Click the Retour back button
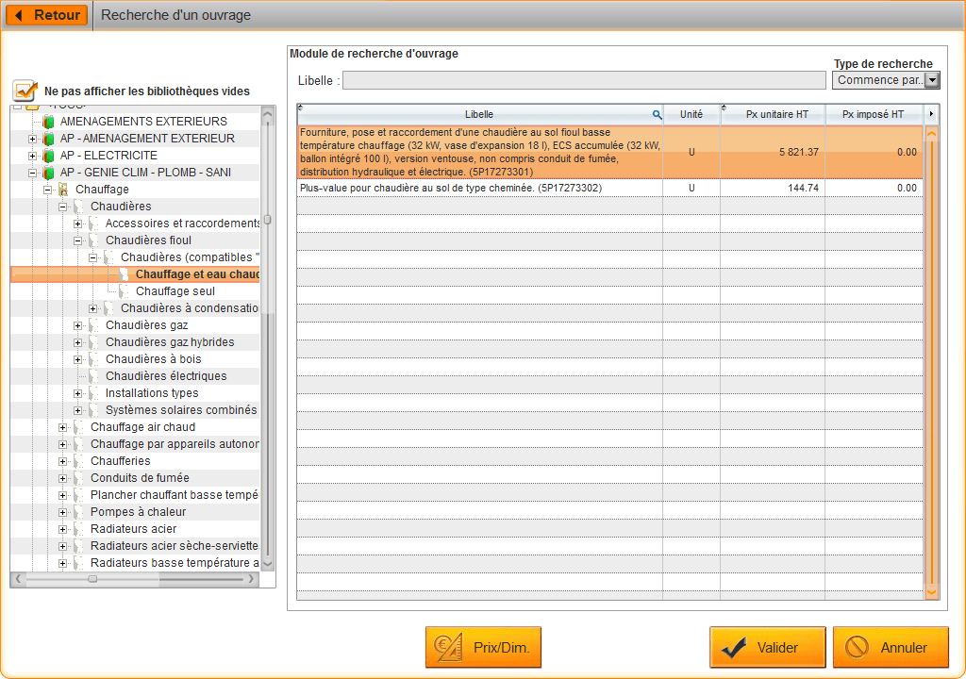Screen dimensions: 966x679 click(x=47, y=15)
